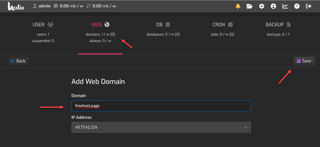Click the logout icon
Screen dimensions: 320x147
click(x=309, y=6)
